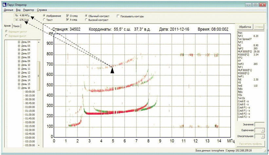The image size is (269, 155).
Task: Open the Справка menu
Action: coord(42,10)
